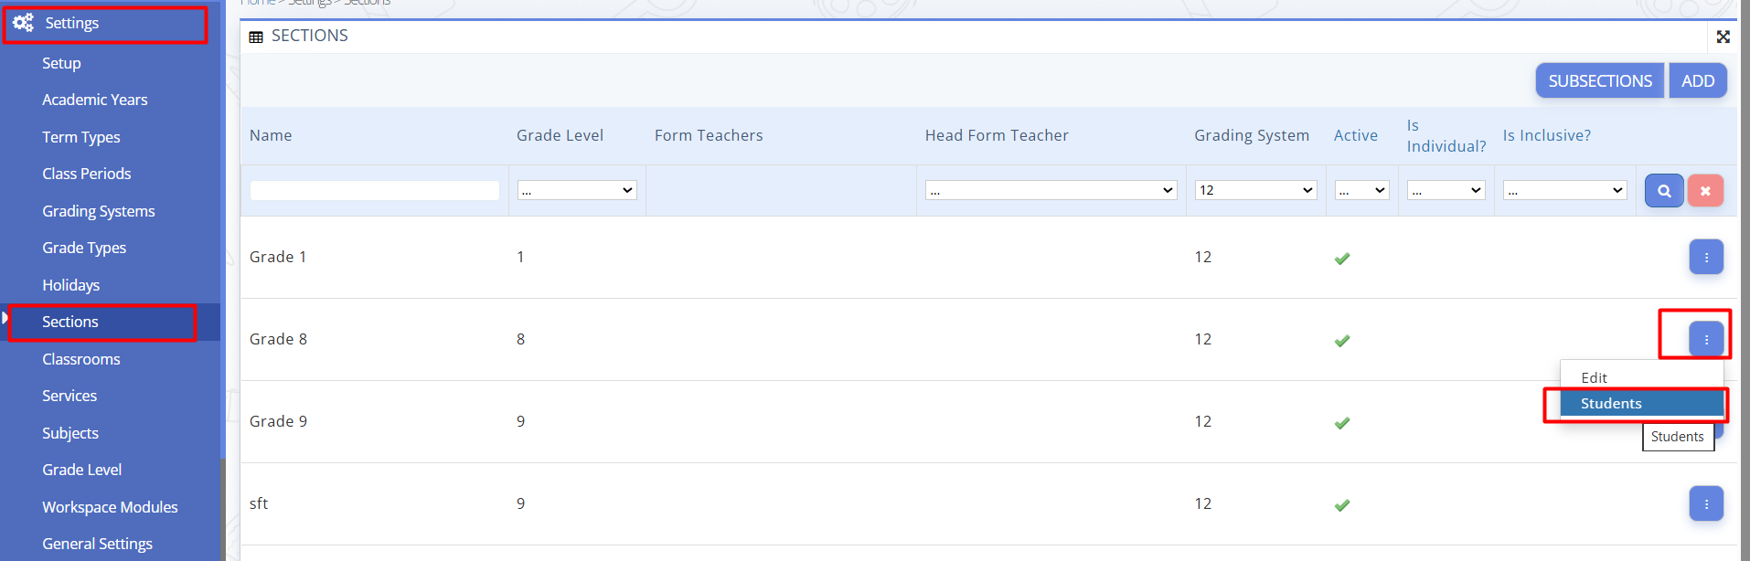Expand the Head Form Teacher filter dropdown
Screen dimensions: 1750x561
pos(1050,190)
